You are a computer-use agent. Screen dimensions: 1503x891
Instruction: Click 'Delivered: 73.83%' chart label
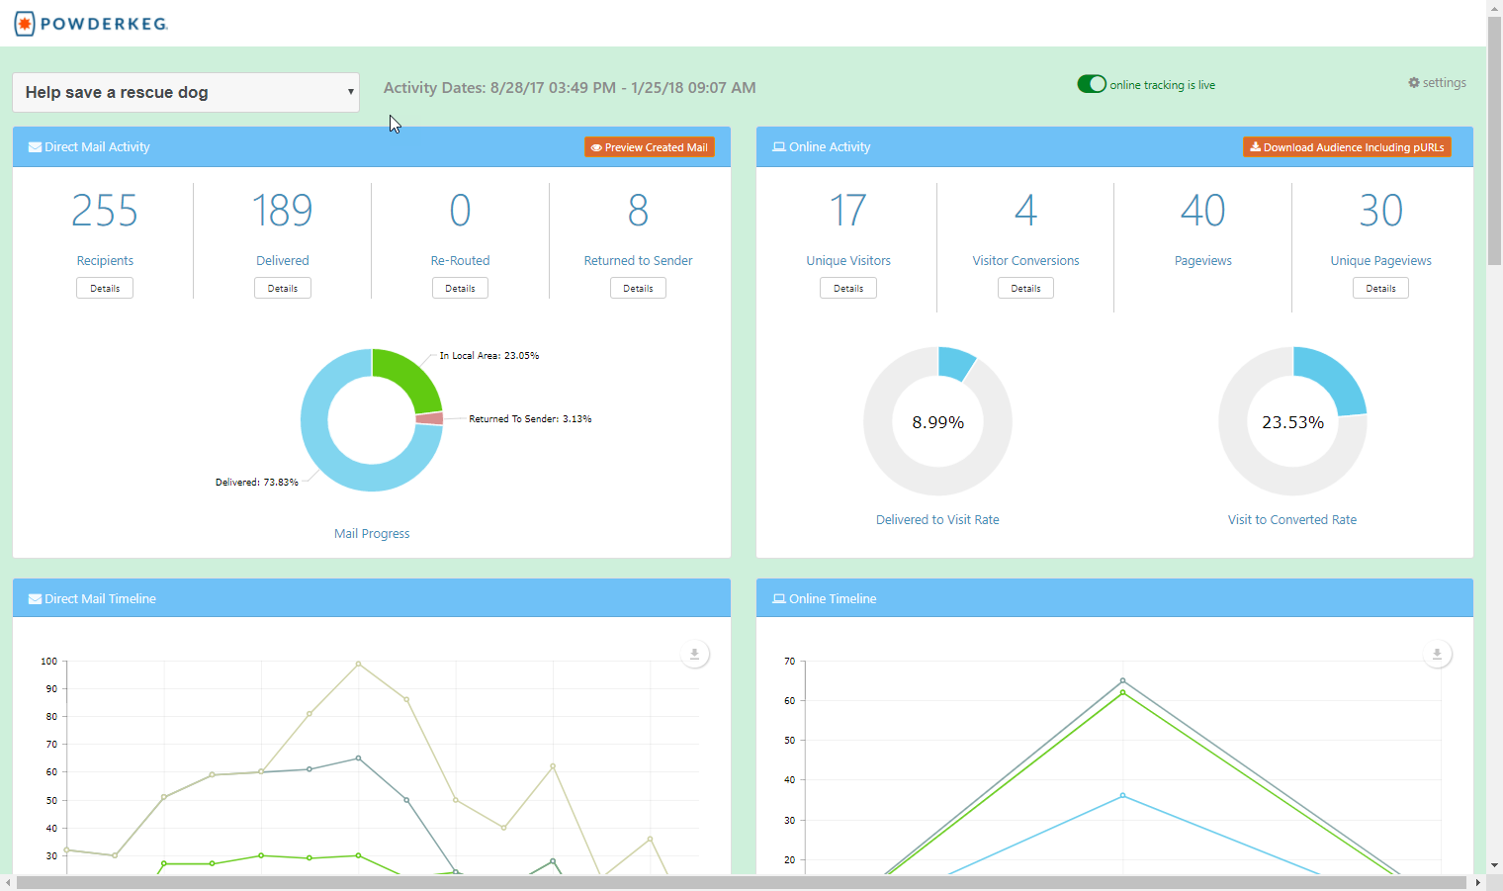pos(257,482)
